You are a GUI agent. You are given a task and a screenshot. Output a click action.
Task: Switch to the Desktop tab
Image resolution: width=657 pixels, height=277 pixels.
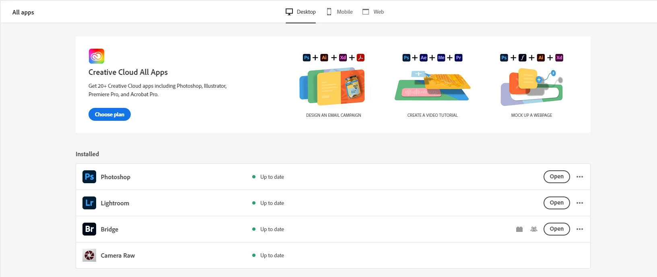301,12
